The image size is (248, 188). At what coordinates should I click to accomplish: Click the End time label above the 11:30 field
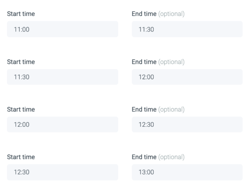pyautogui.click(x=144, y=14)
